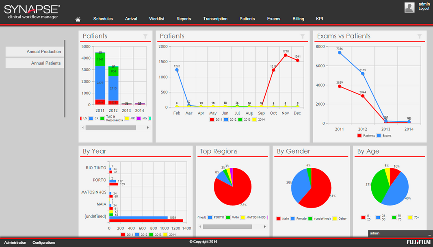433x247 pixels.
Task: Open filter on Patients monthly line chart
Action: 302,36
